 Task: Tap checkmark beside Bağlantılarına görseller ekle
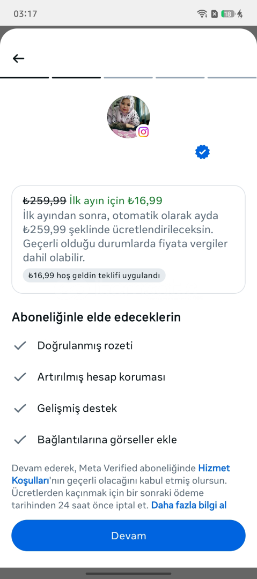click(x=20, y=440)
